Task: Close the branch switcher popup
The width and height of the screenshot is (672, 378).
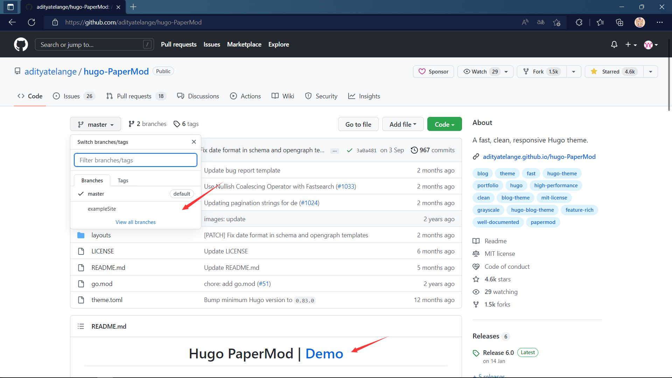Action: [x=194, y=142]
